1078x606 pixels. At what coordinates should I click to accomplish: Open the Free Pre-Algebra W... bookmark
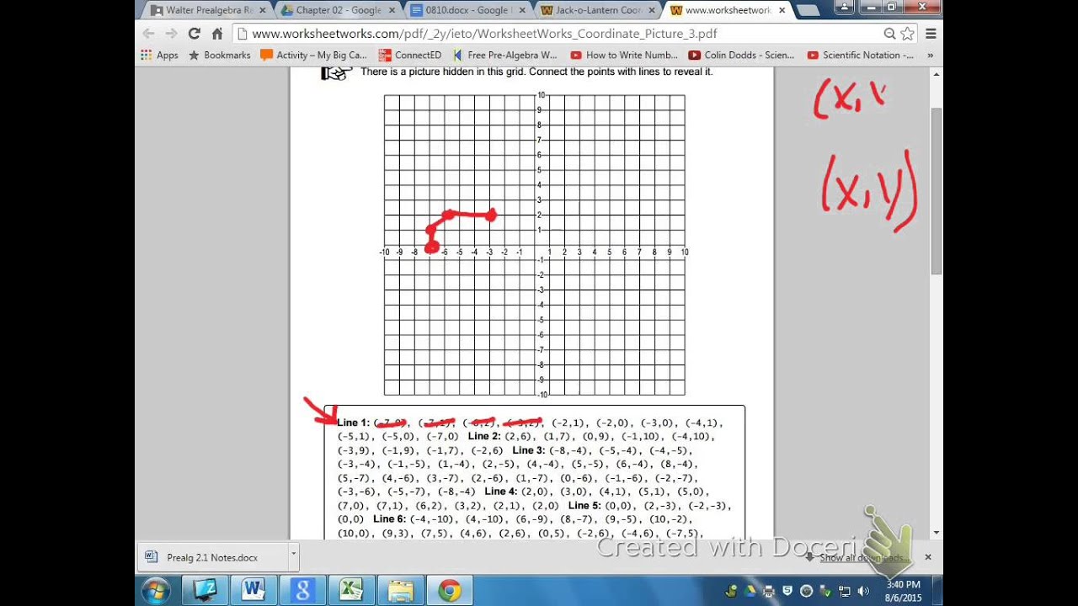[504, 55]
